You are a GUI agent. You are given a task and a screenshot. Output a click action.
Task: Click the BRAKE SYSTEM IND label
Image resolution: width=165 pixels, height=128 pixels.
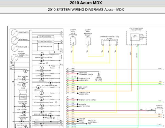(41, 114)
